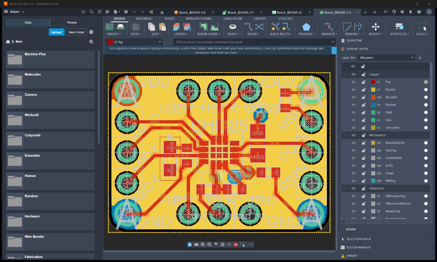This screenshot has height=262, width=437.
Task: Open the Bosch_BHI385 v12 document tab
Action: [192, 12]
